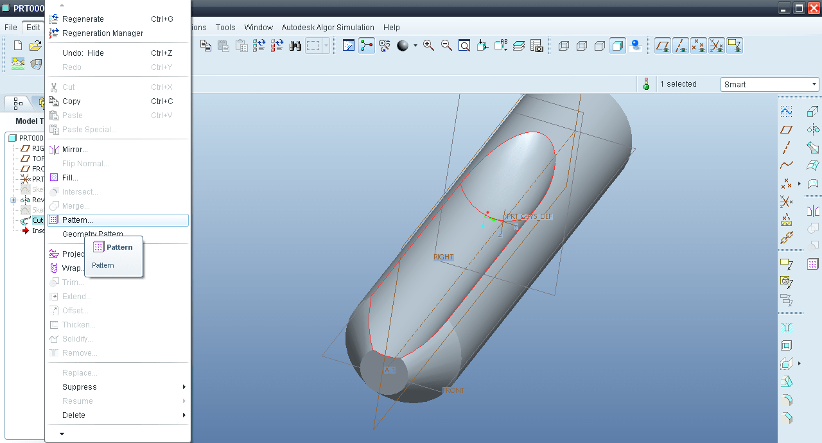Screen dimensions: 822x443
Task: Select Shading display style
Action: pos(618,46)
